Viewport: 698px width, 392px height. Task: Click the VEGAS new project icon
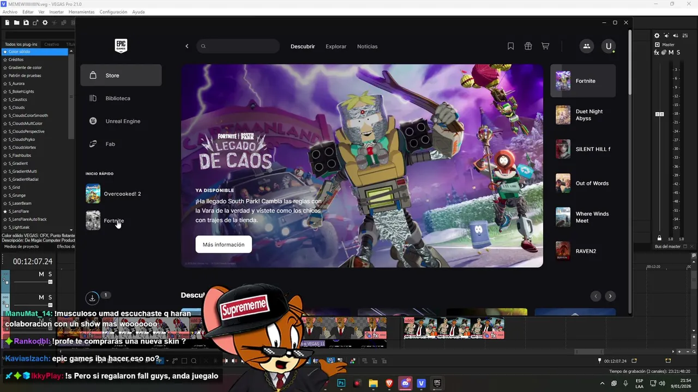(7, 22)
